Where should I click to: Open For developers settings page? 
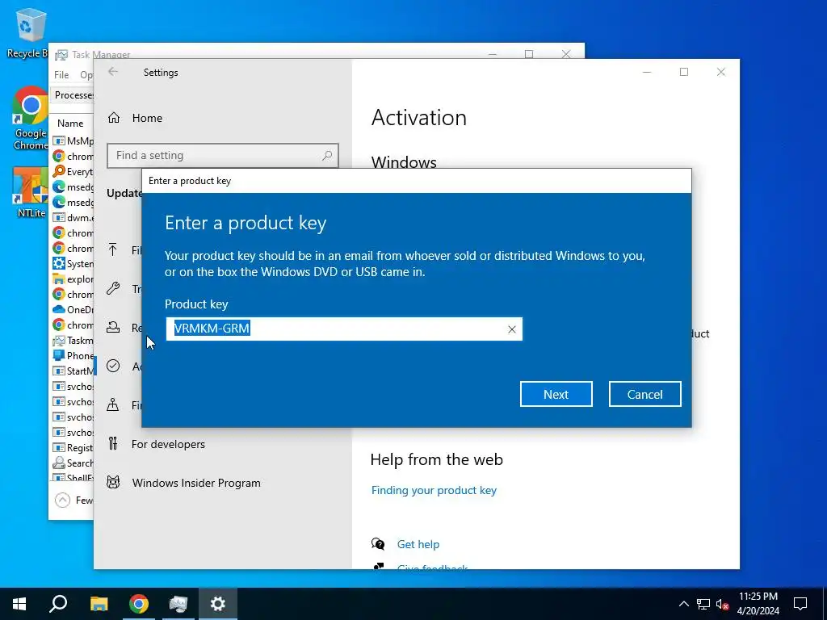click(x=168, y=445)
